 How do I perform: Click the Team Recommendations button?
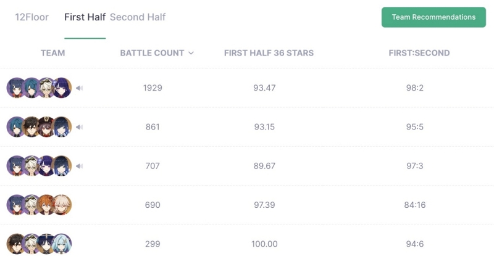433,17
